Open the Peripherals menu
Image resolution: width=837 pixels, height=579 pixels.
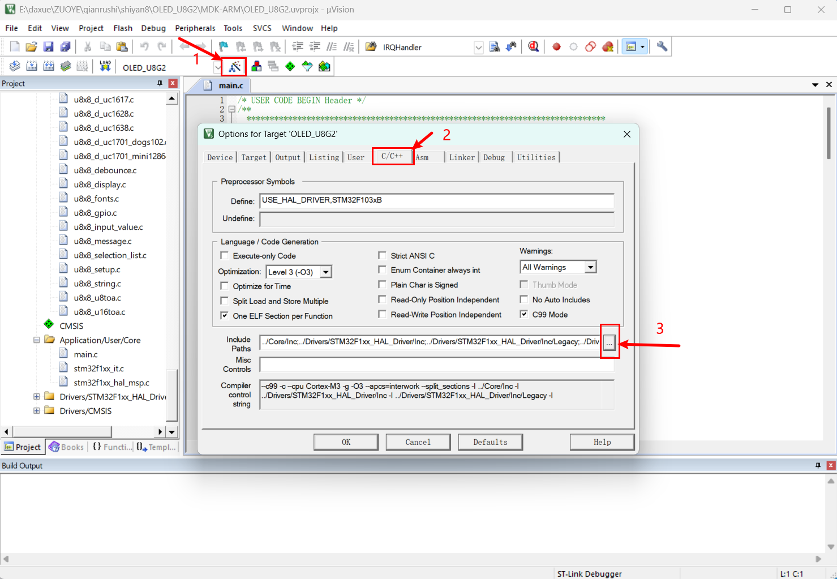click(195, 28)
